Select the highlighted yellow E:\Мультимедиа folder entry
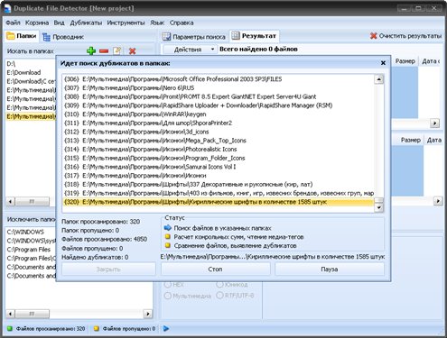 coord(31,116)
